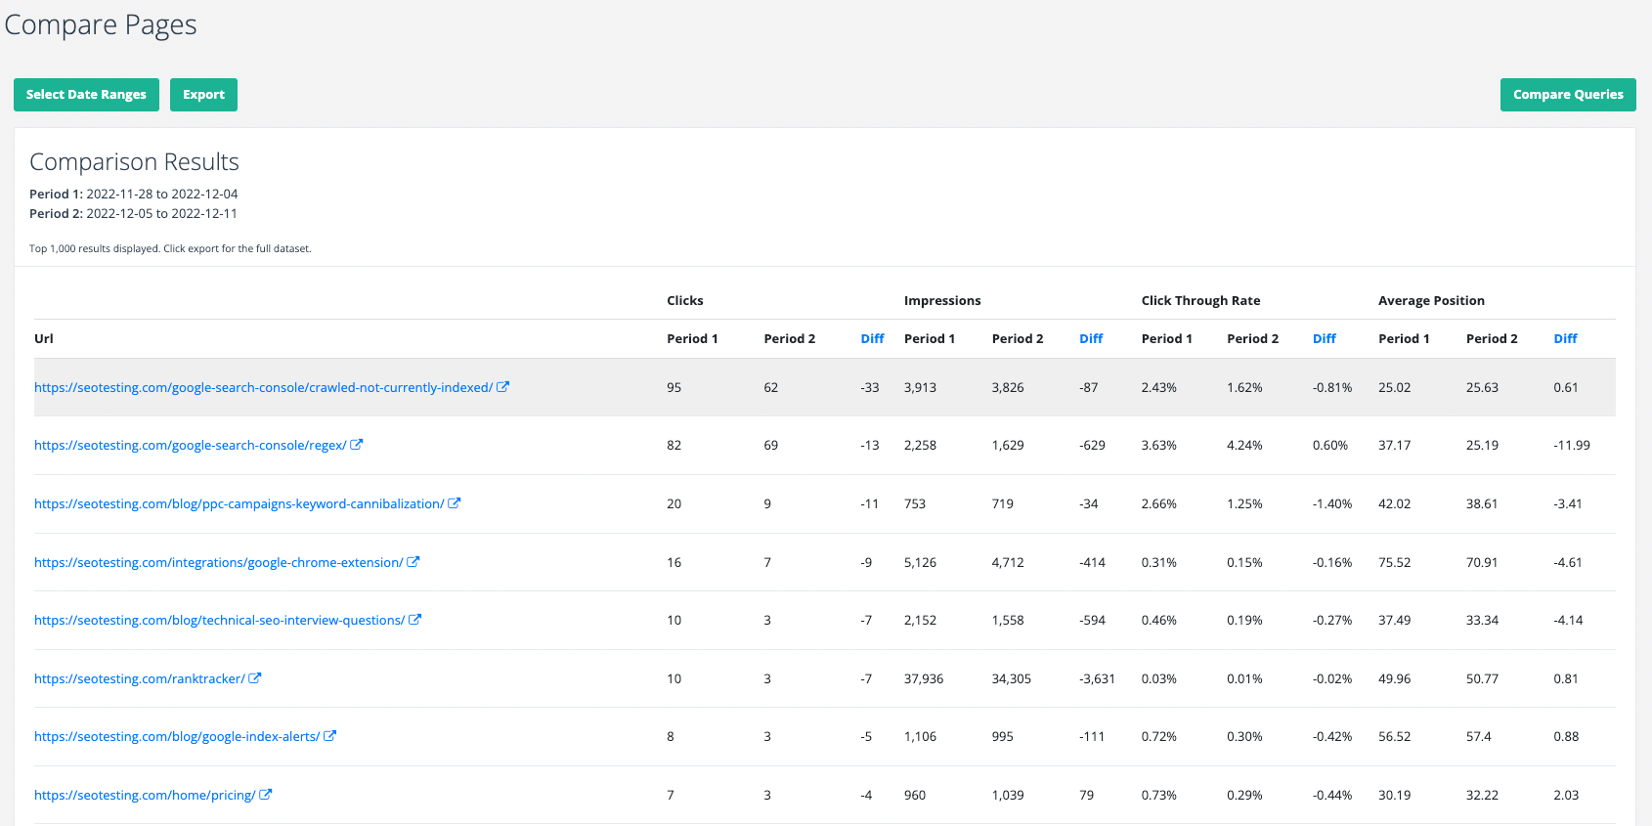Sort by Average Position Diff header

(1565, 339)
